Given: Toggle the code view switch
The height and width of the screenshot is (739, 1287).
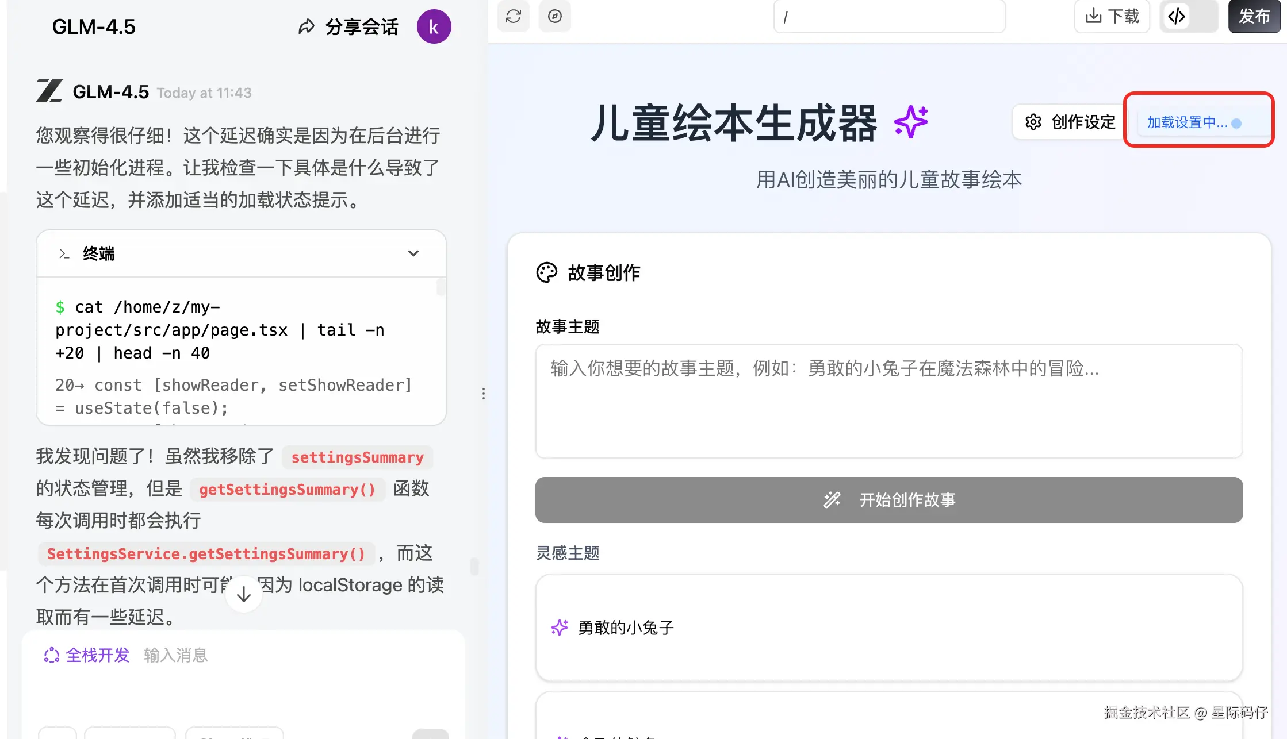Looking at the screenshot, I should [1189, 16].
